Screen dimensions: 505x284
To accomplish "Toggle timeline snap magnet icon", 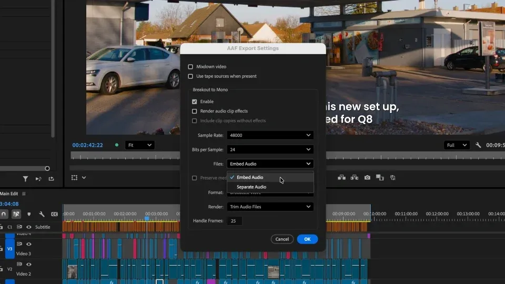I will [4, 214].
